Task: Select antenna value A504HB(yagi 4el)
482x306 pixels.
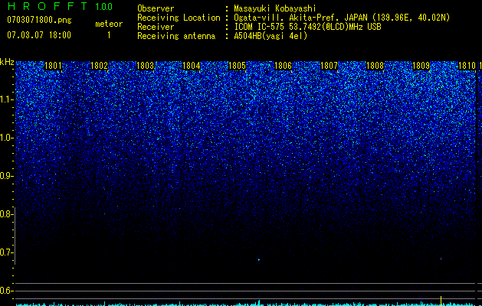Action: click(x=271, y=36)
